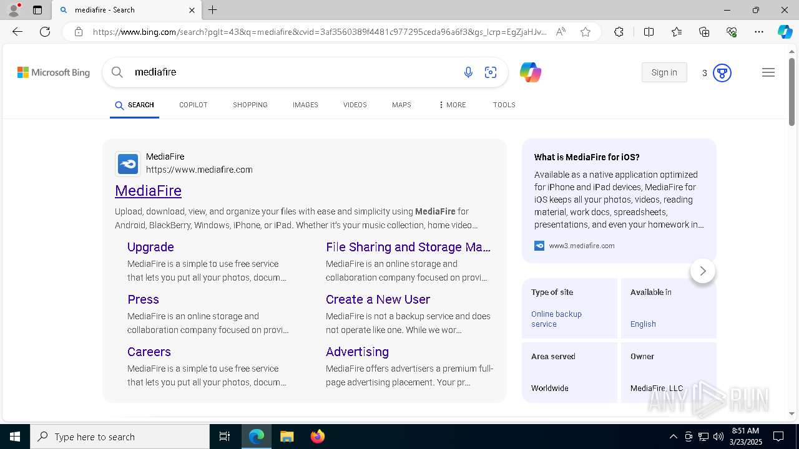
Task: Show hidden system tray icons
Action: point(673,437)
